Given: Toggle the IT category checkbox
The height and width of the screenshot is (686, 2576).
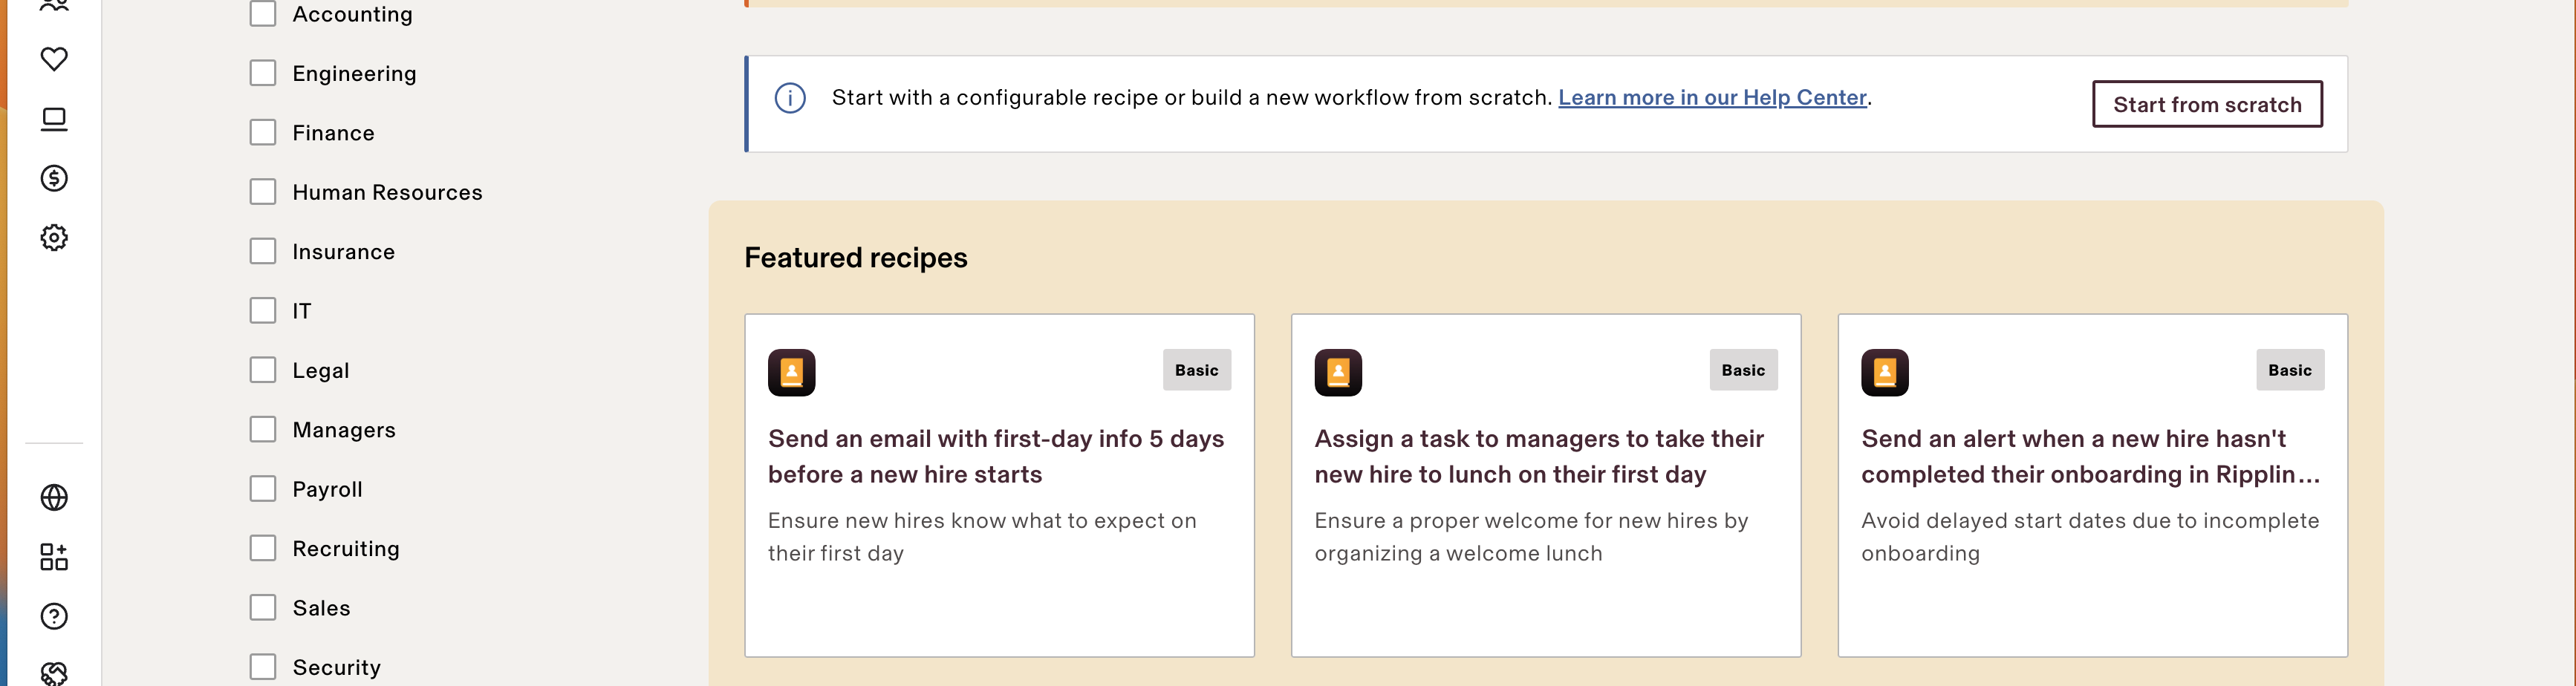Looking at the screenshot, I should point(262,310).
